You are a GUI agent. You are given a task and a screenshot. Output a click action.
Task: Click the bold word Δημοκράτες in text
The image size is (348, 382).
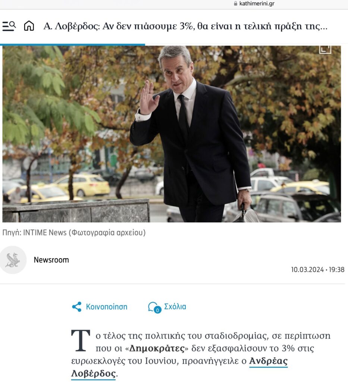coord(157,348)
